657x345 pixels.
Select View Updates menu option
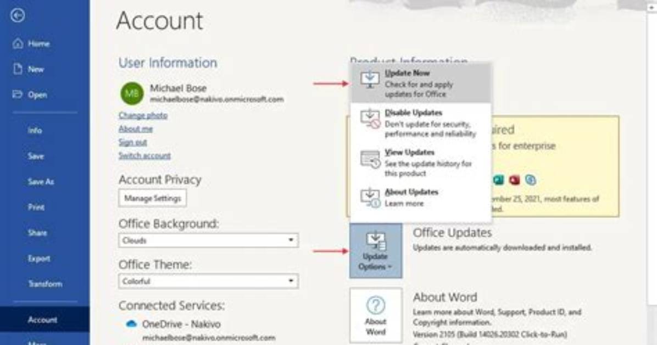421,163
